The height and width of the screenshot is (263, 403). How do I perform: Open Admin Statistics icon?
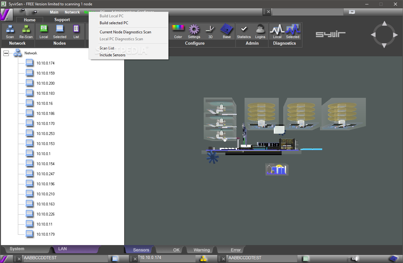pyautogui.click(x=244, y=29)
